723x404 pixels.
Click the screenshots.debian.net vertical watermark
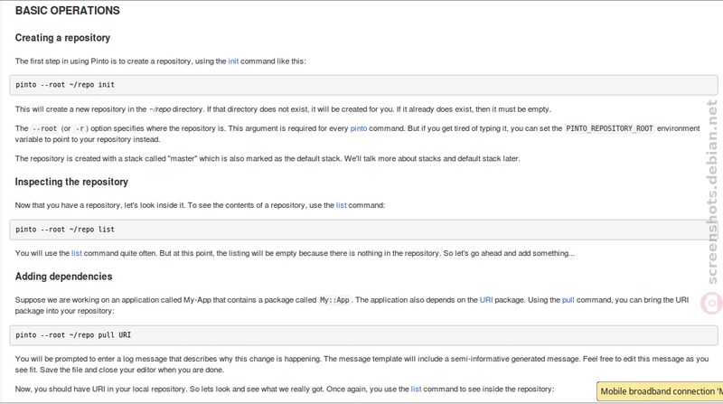712,192
